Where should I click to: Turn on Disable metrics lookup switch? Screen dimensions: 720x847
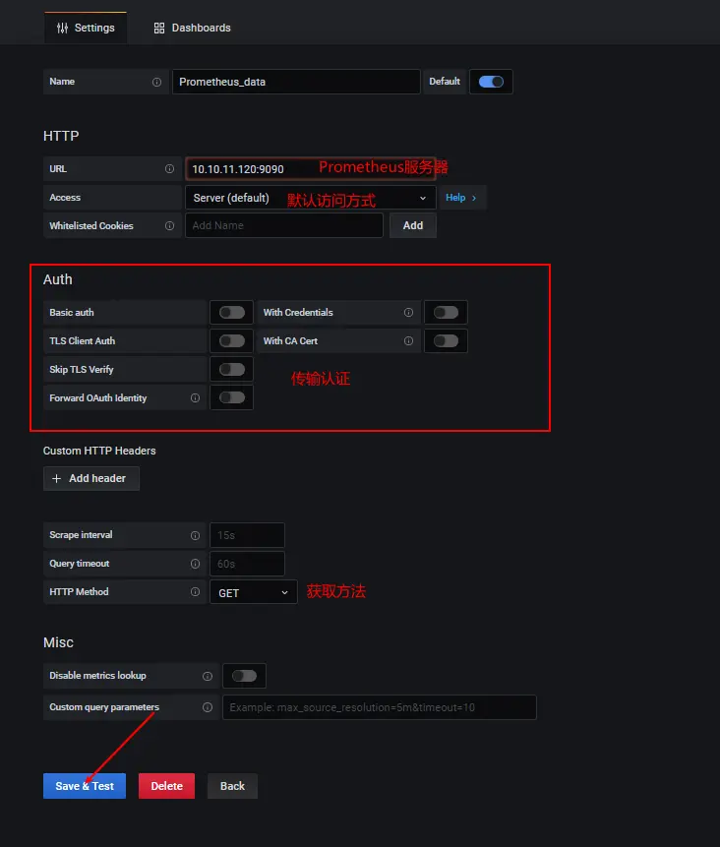(244, 676)
